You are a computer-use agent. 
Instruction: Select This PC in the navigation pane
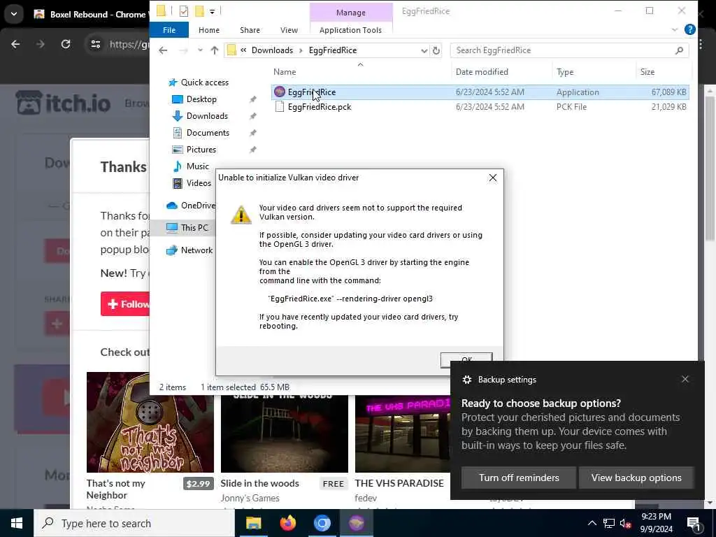(194, 227)
